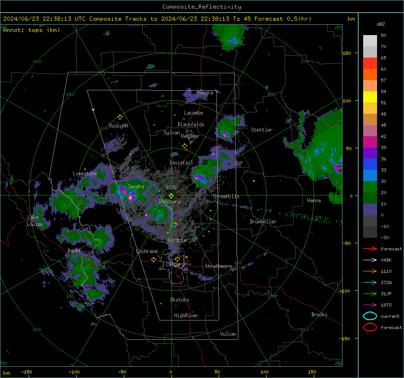
Task: Click the RockyMH label
Action: tap(119, 126)
